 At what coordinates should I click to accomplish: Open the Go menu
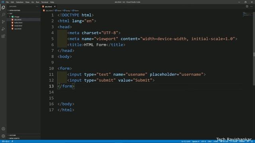(x=33, y=2)
